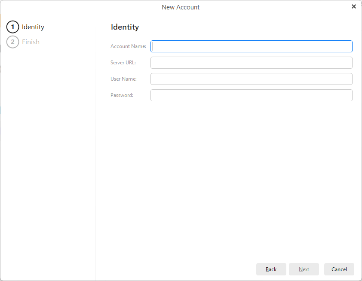Select the Identity step in the sidebar
This screenshot has width=362, height=281.
(33, 27)
